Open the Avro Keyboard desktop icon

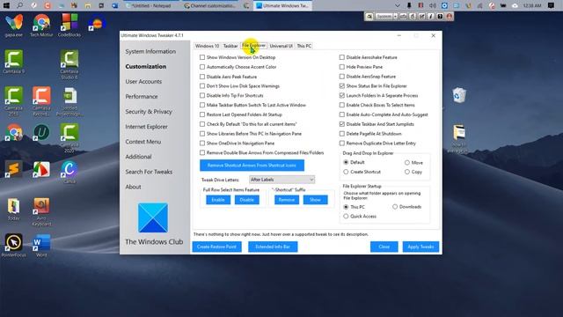click(41, 211)
